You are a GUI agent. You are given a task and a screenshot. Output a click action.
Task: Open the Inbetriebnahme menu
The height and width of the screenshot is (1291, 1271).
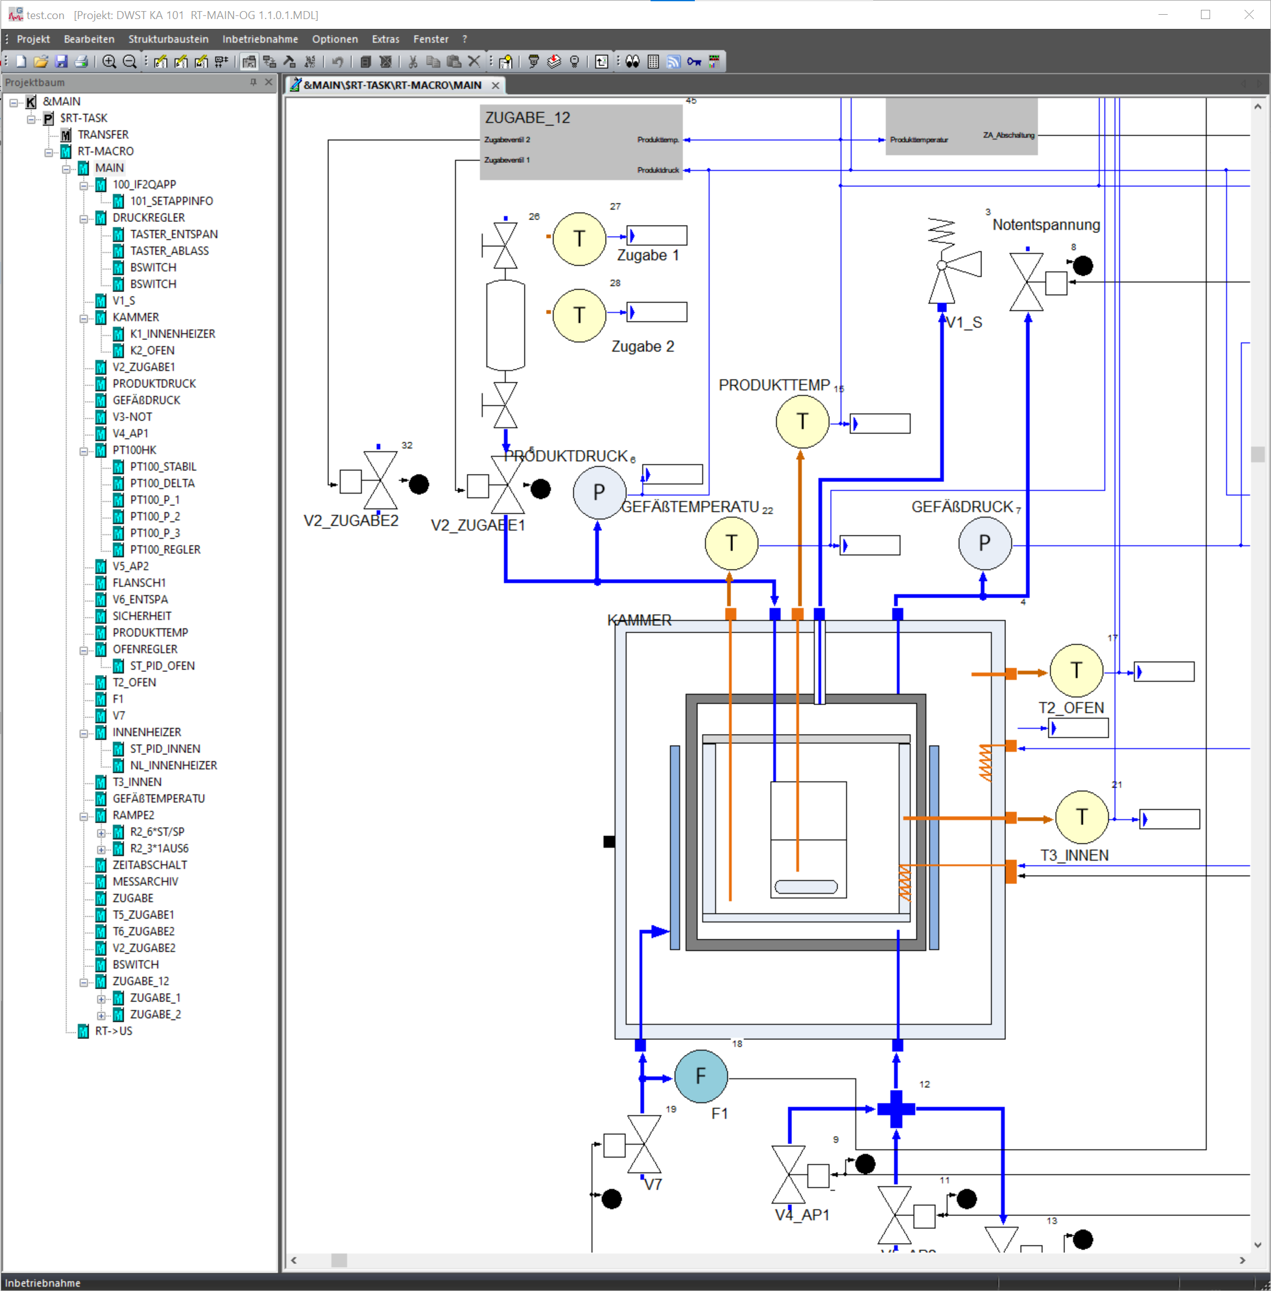(259, 39)
